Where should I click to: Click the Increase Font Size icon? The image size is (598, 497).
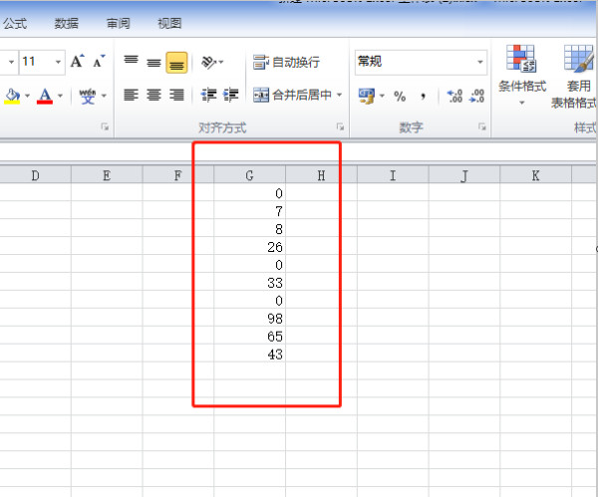pyautogui.click(x=78, y=62)
